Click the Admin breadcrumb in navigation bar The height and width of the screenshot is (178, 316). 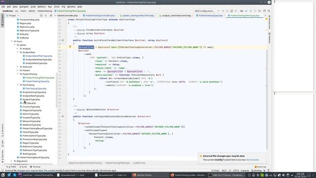[32, 11]
